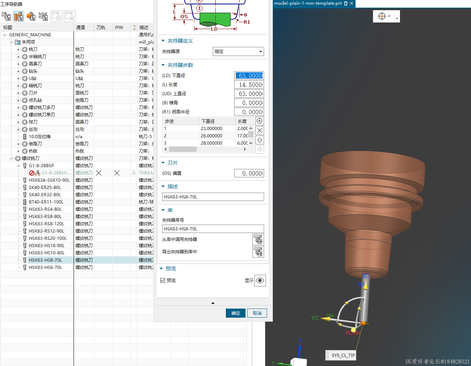Select the 点孔钻 tree row
471x366 pixels.
tap(35, 100)
